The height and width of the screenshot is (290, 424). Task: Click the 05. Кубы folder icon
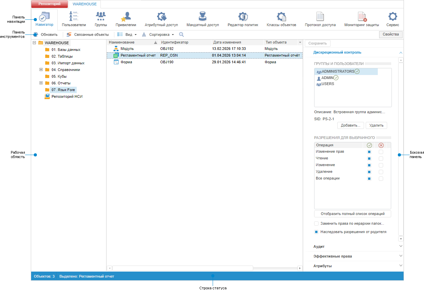(47, 76)
